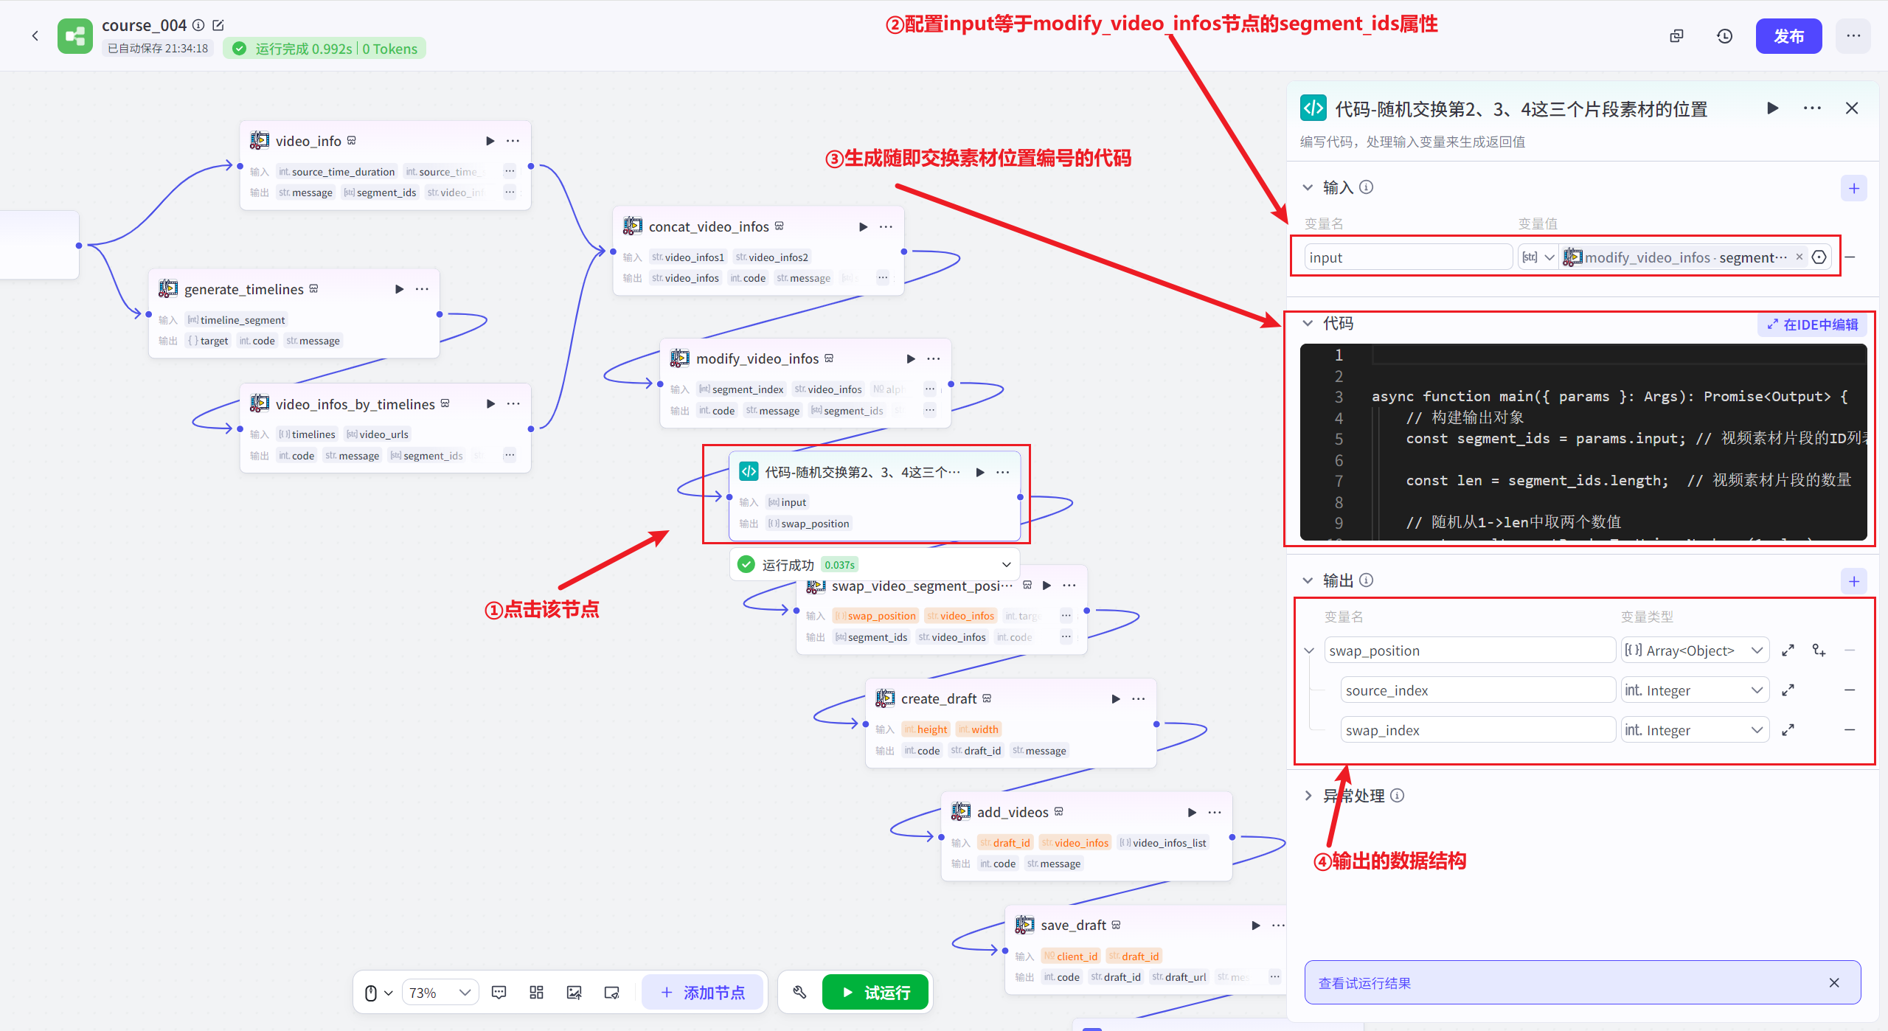Click the version history clock icon
The width and height of the screenshot is (1888, 1031).
pos(1724,36)
